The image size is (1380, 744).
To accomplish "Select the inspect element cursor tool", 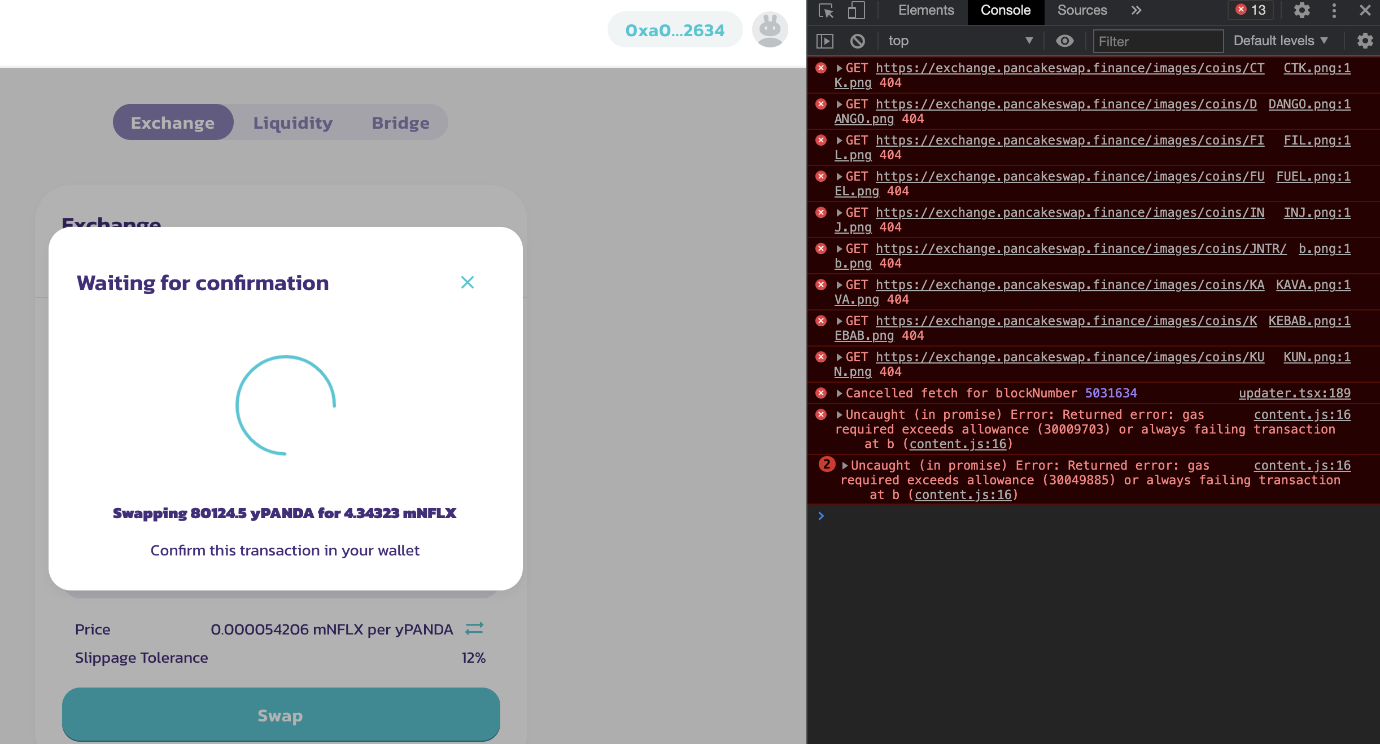I will 827,11.
